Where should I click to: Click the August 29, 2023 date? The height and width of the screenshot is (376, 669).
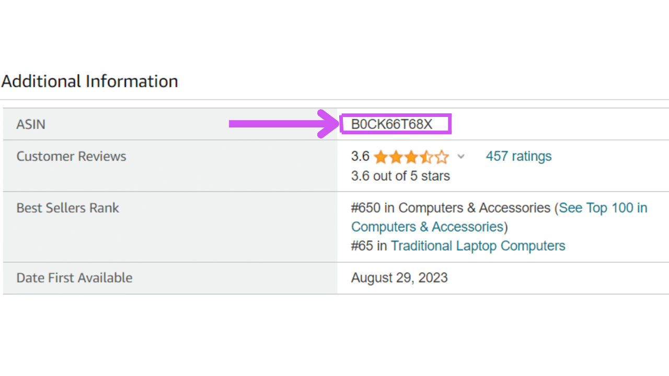click(x=399, y=277)
